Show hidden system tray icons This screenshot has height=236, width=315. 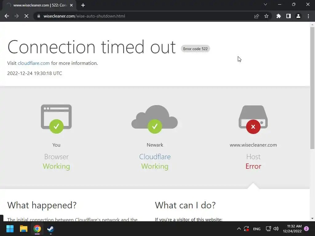coord(239,229)
